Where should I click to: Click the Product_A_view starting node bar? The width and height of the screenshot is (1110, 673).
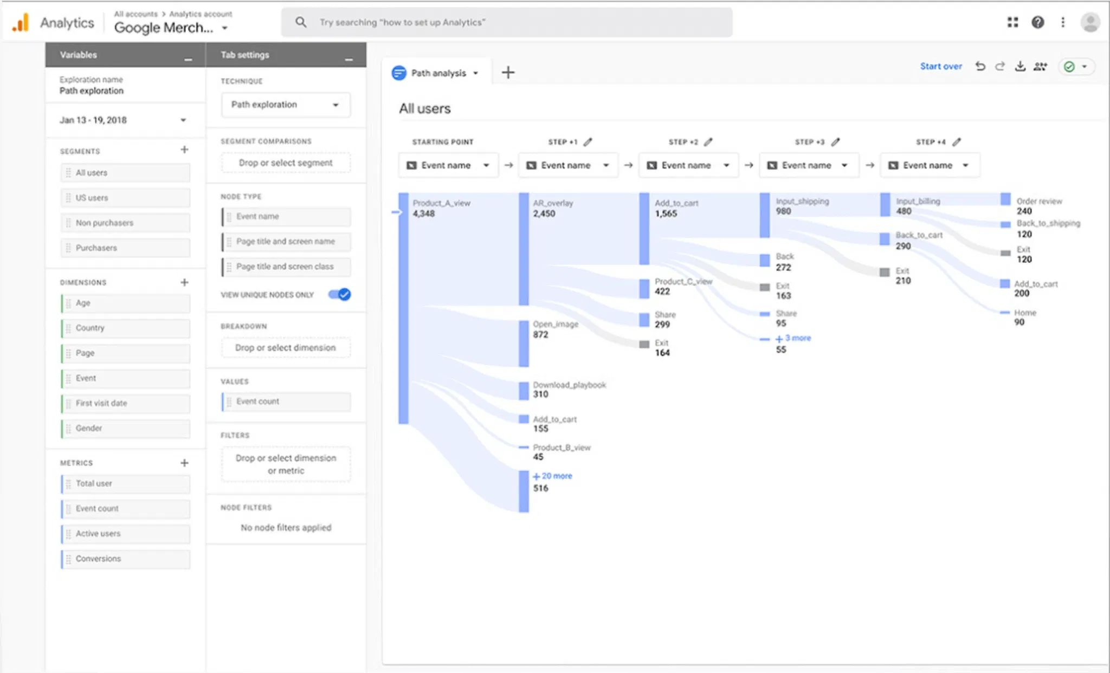403,308
